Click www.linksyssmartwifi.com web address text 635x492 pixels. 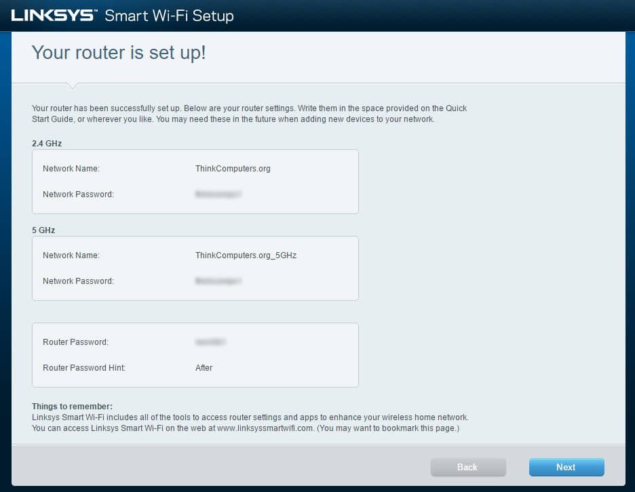tap(265, 428)
